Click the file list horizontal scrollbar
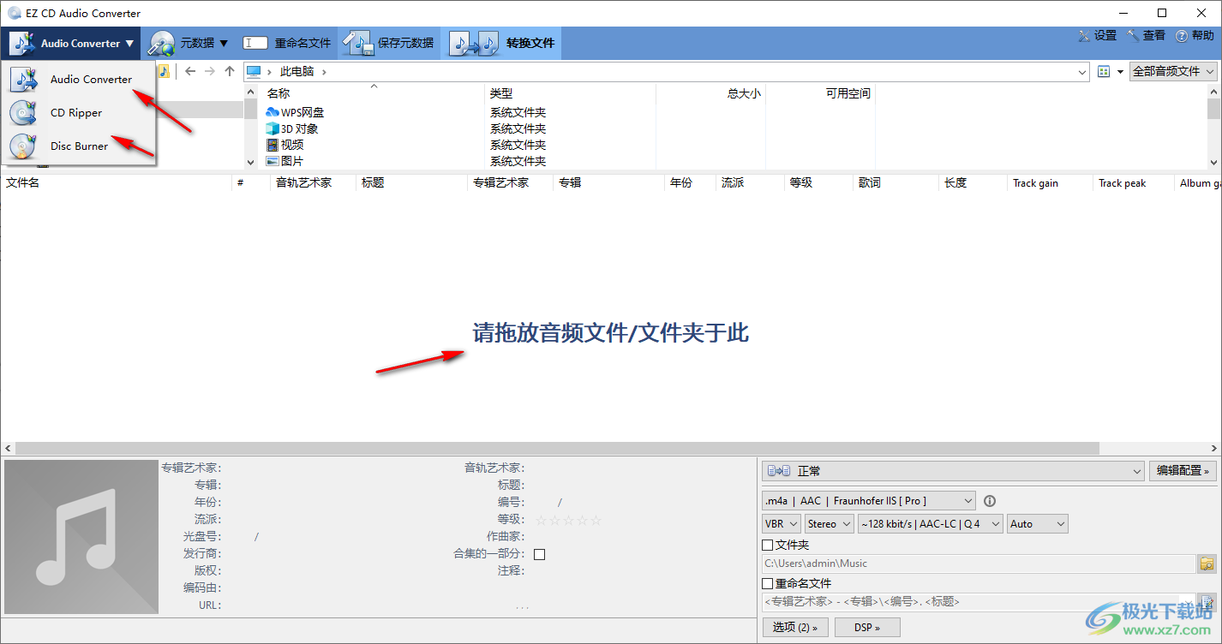1222x644 pixels. [557, 448]
